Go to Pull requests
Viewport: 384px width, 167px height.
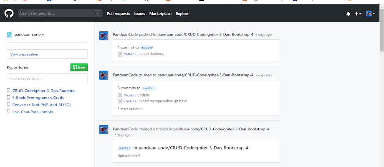(x=118, y=14)
